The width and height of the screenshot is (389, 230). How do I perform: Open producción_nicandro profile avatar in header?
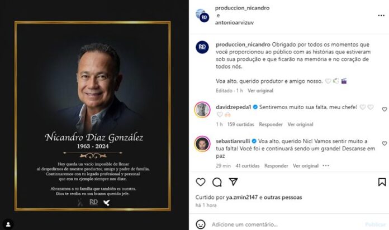[202, 16]
